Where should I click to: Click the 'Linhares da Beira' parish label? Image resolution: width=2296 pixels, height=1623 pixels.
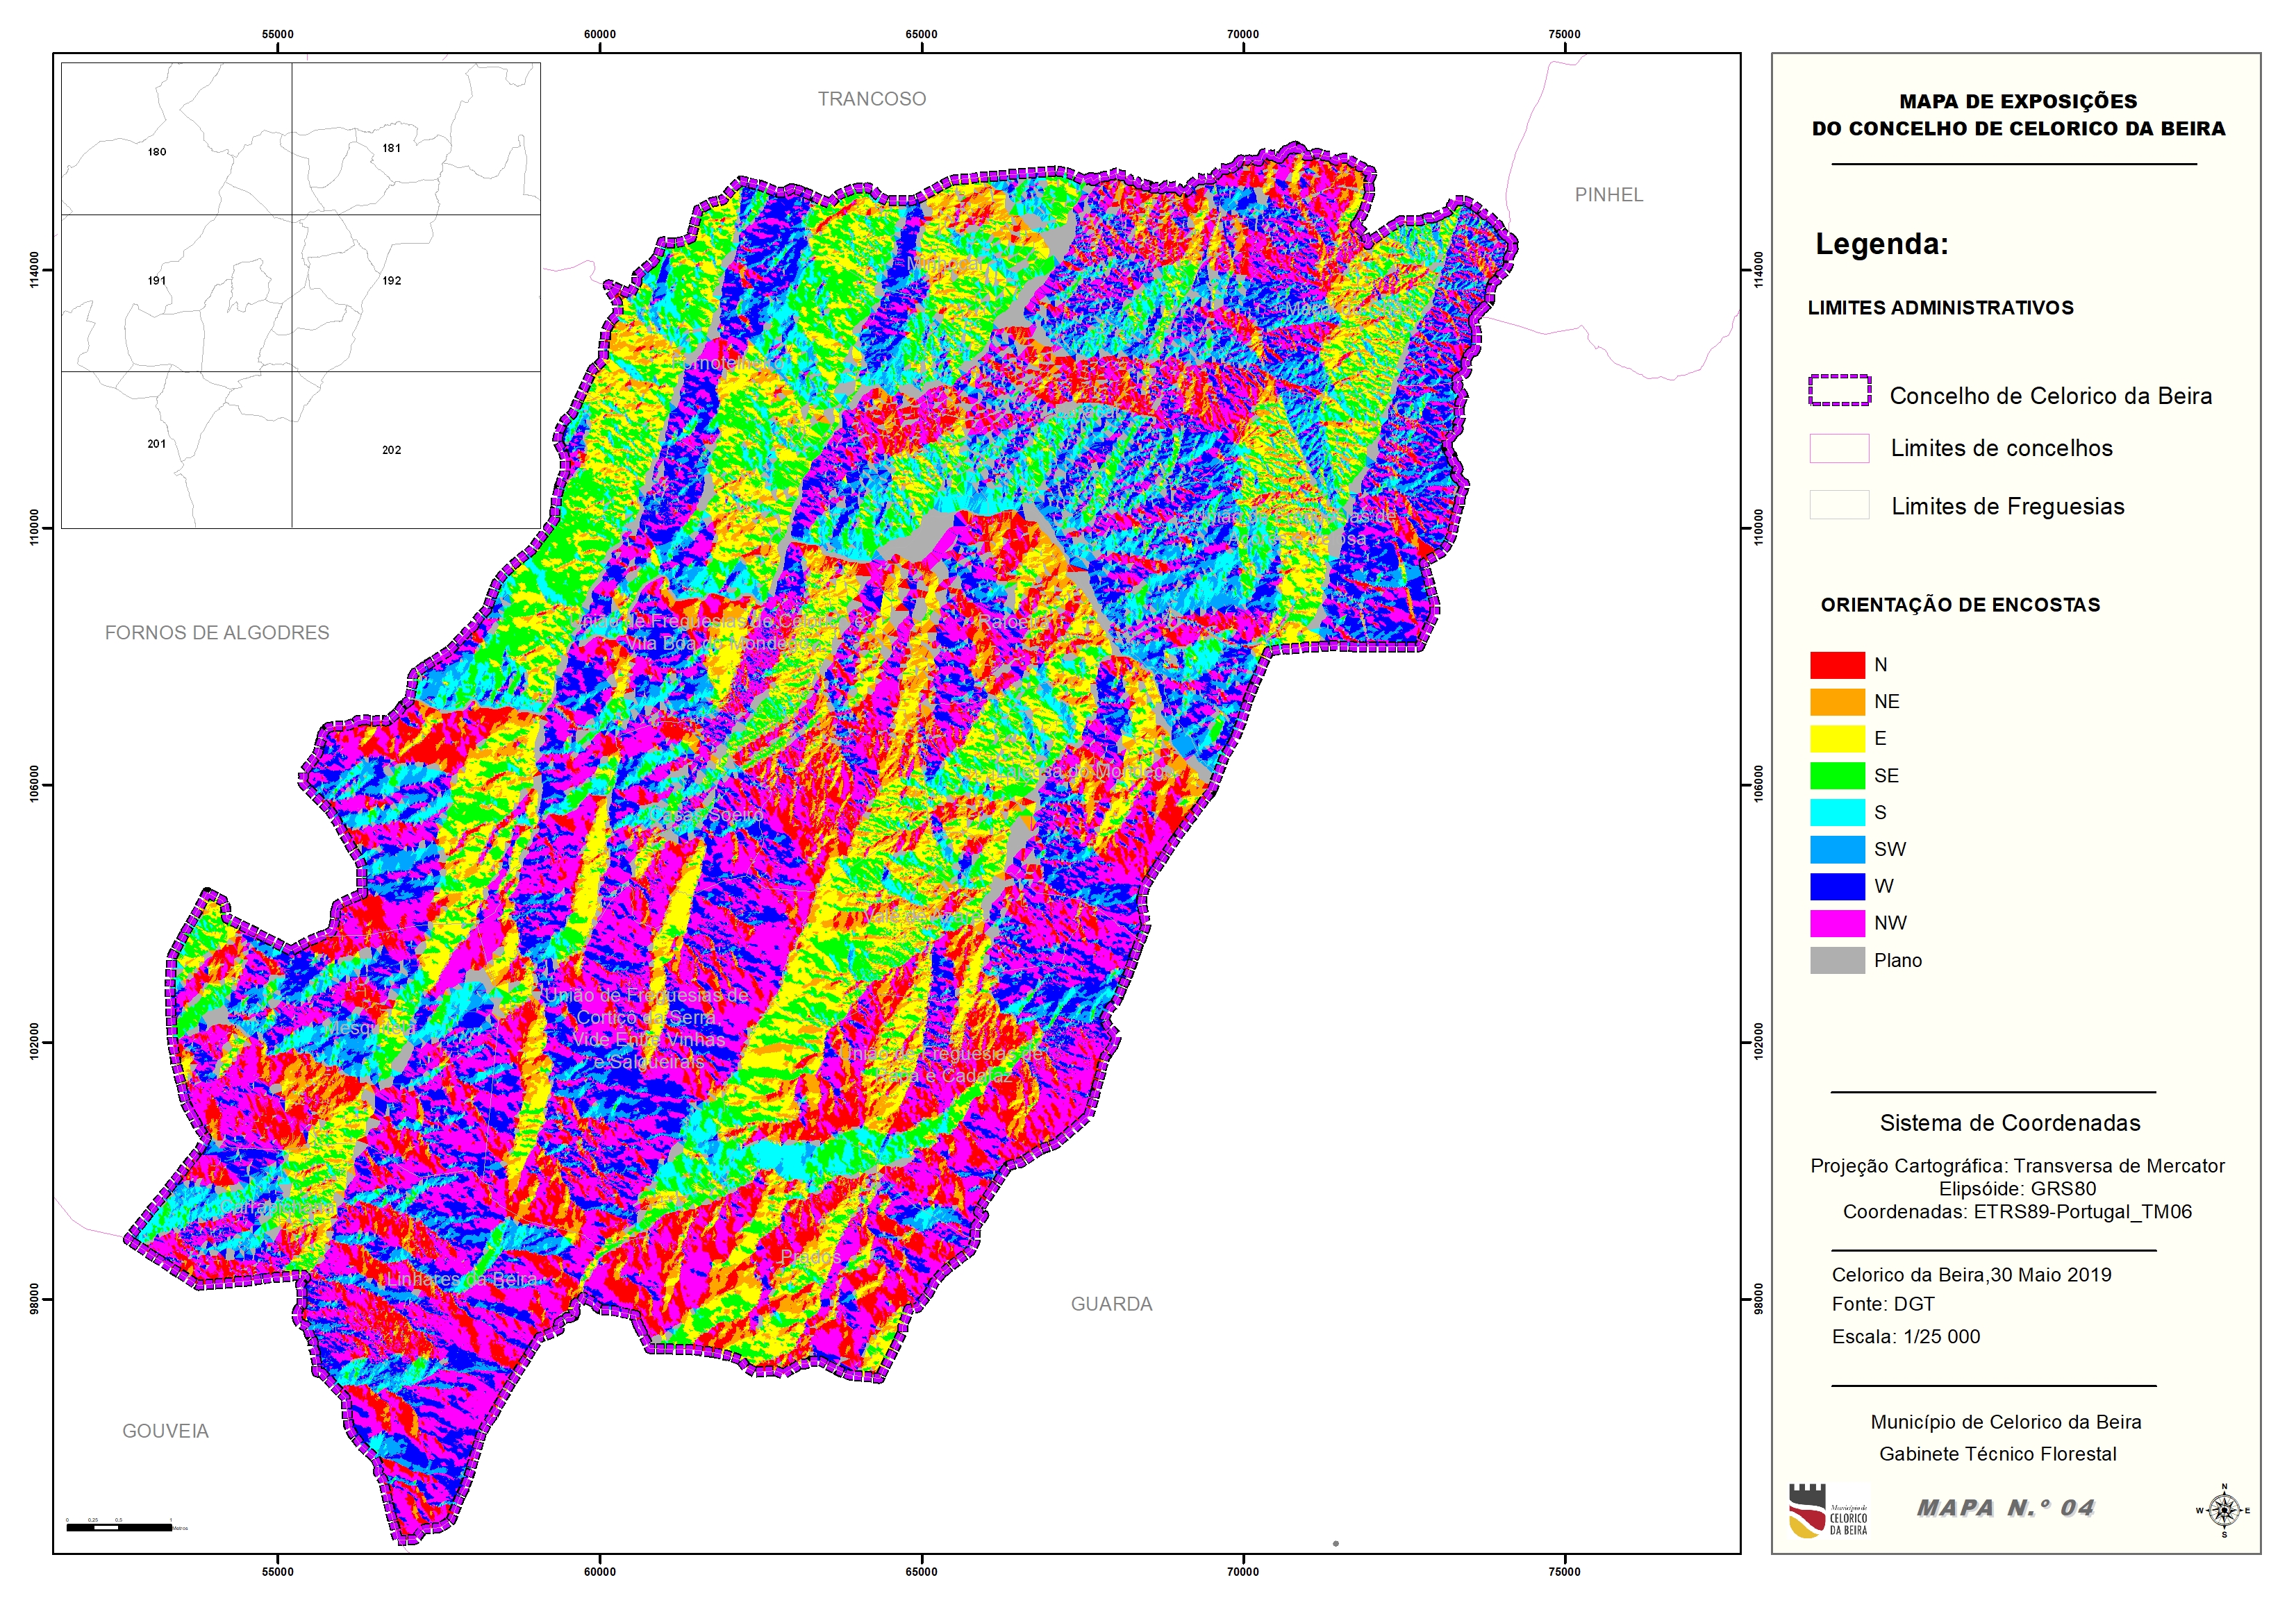point(461,1279)
